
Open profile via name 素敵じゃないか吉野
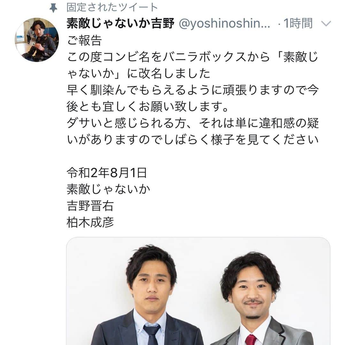click(x=120, y=23)
